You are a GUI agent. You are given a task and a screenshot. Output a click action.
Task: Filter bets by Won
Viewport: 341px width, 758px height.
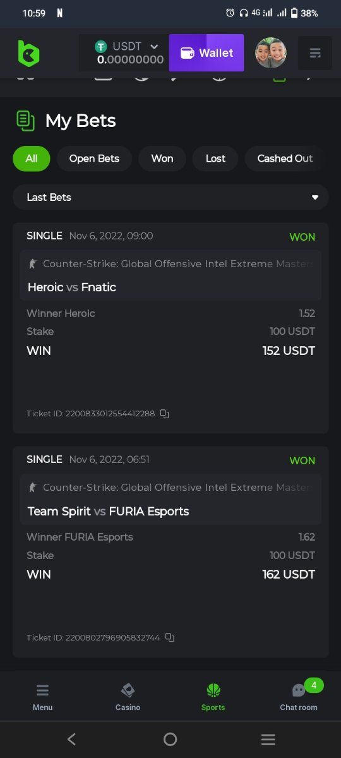click(162, 159)
